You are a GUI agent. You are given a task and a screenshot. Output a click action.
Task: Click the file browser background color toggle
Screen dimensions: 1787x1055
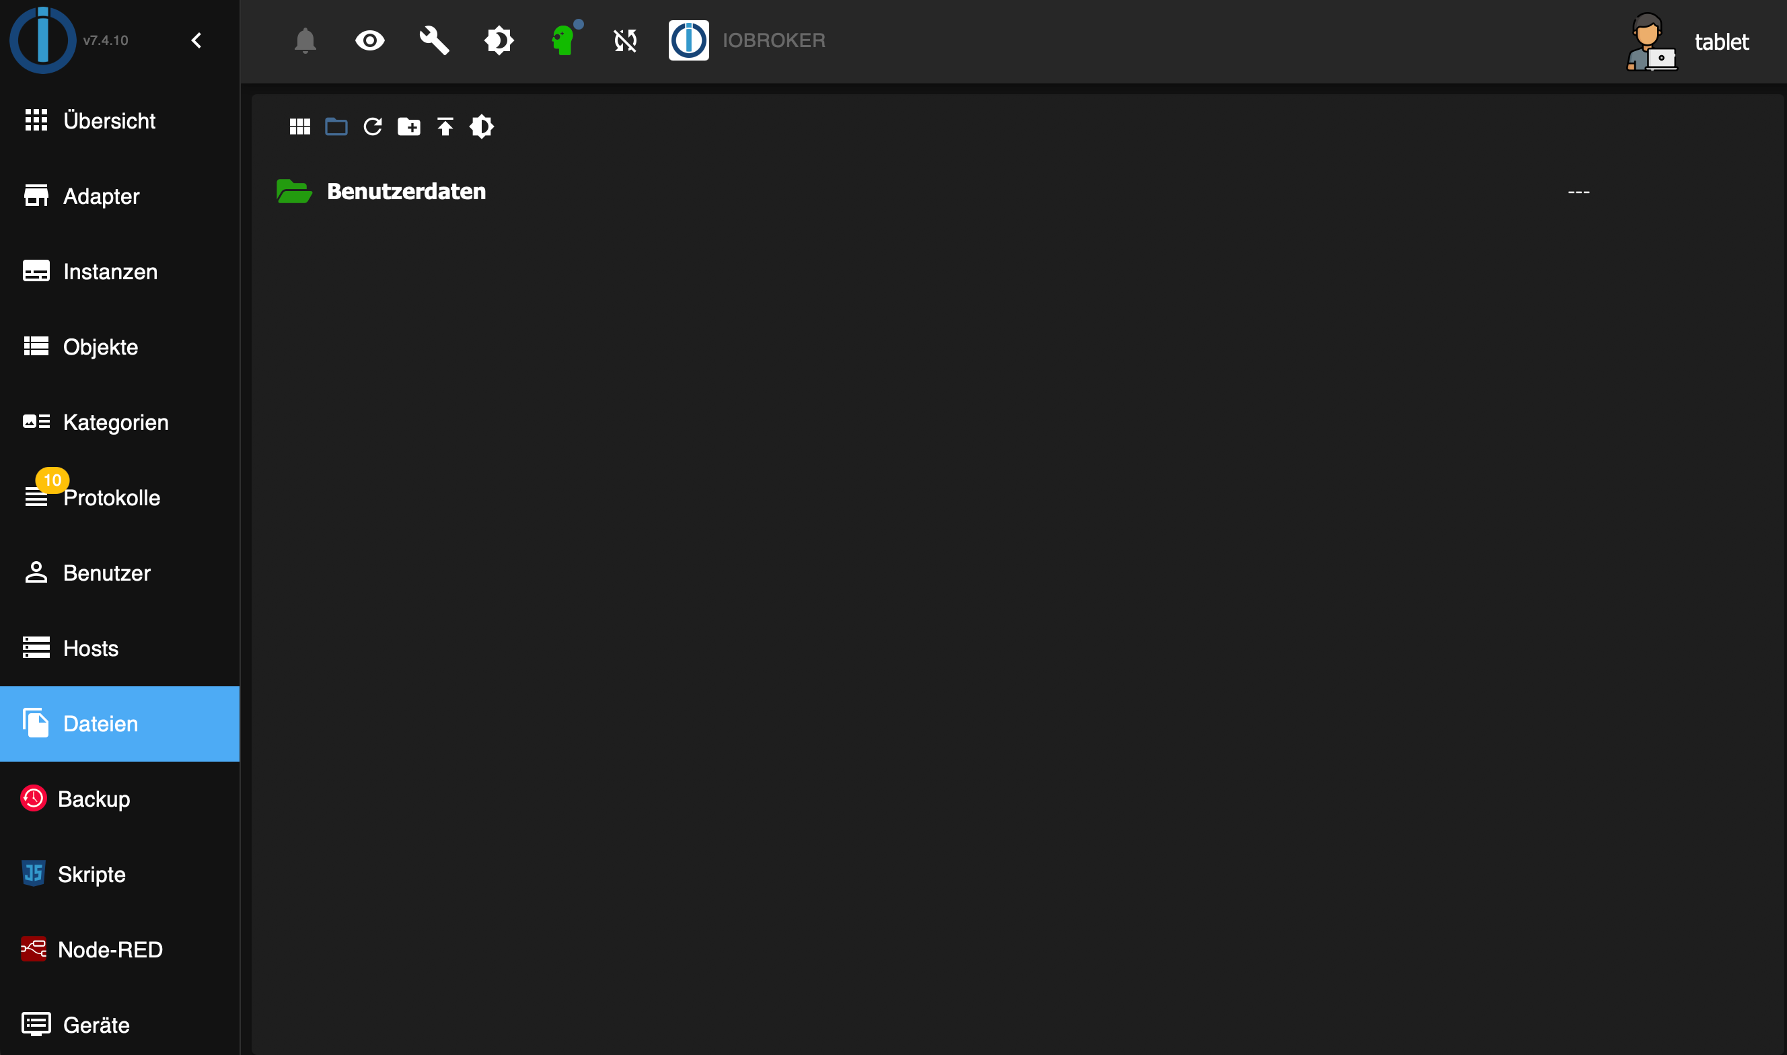(481, 126)
